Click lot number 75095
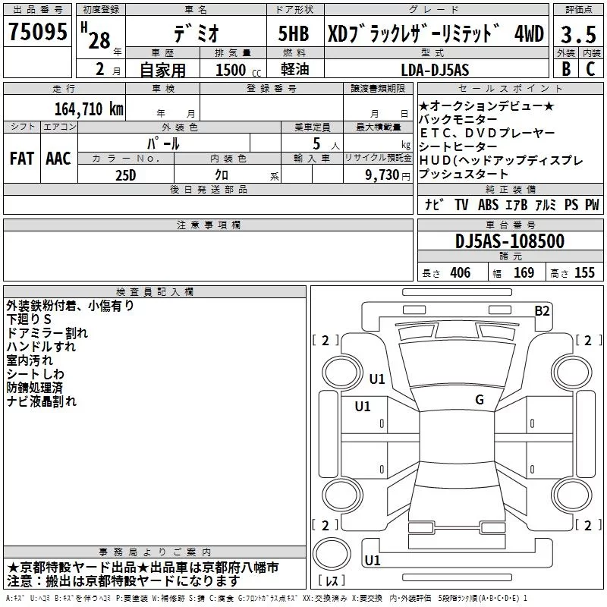 37,32
